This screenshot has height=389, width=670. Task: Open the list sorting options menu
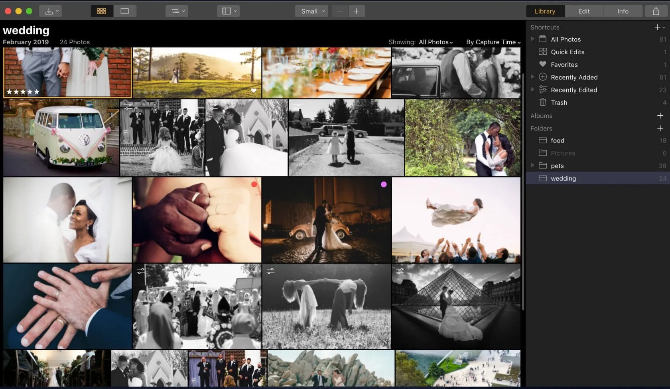tap(177, 11)
